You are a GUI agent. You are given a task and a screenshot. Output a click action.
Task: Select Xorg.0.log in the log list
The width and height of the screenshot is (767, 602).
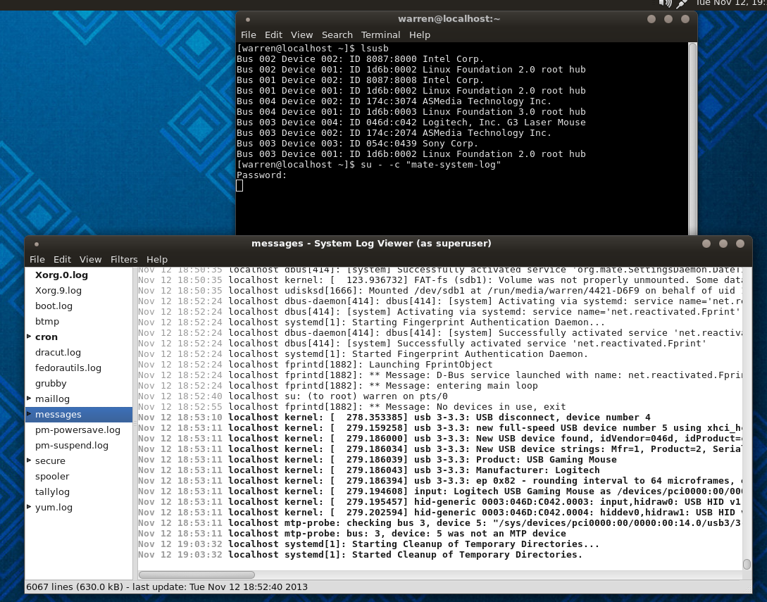[62, 275]
